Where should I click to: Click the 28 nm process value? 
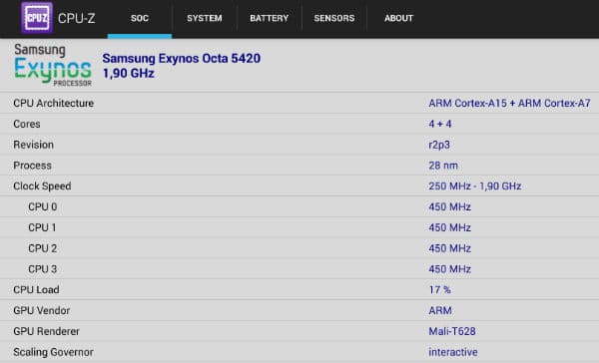(x=443, y=166)
